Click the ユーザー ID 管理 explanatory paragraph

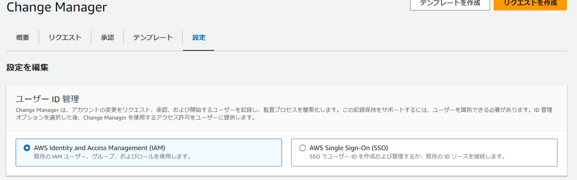pos(284,114)
